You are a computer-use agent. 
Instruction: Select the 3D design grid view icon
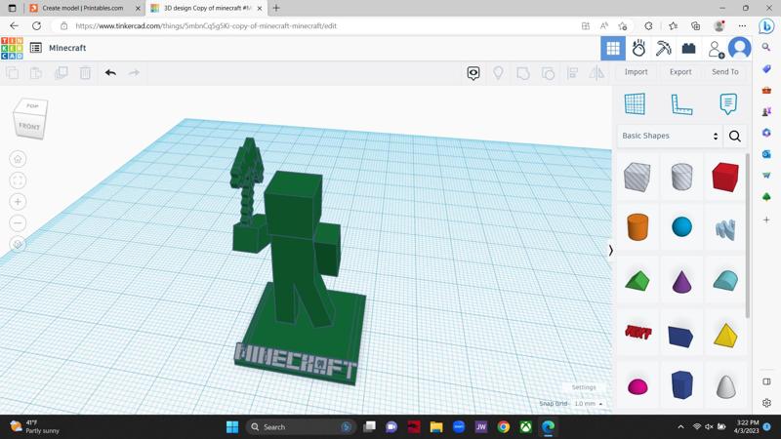coord(613,48)
